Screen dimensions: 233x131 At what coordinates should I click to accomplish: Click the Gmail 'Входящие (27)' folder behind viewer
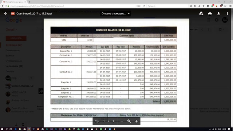(x=14, y=45)
